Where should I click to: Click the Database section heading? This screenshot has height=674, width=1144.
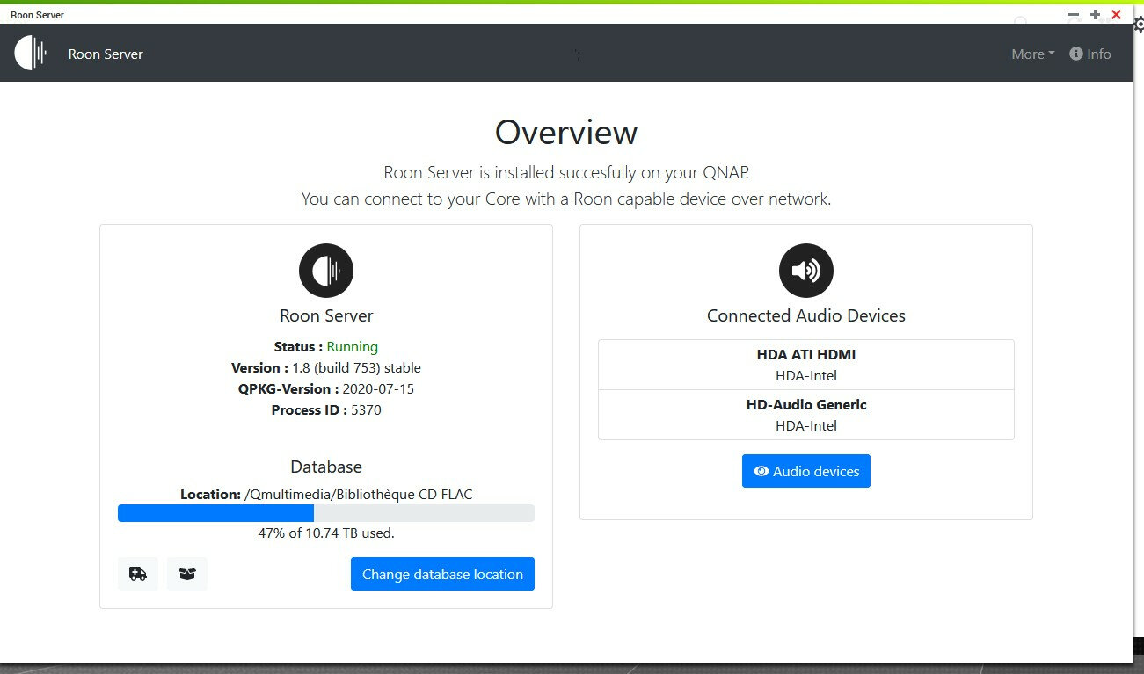tap(326, 467)
